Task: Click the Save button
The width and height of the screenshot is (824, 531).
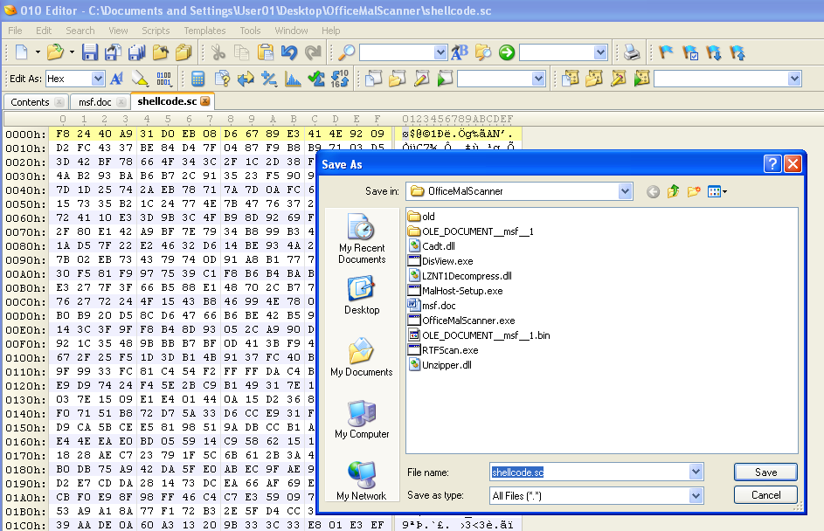Action: (765, 472)
